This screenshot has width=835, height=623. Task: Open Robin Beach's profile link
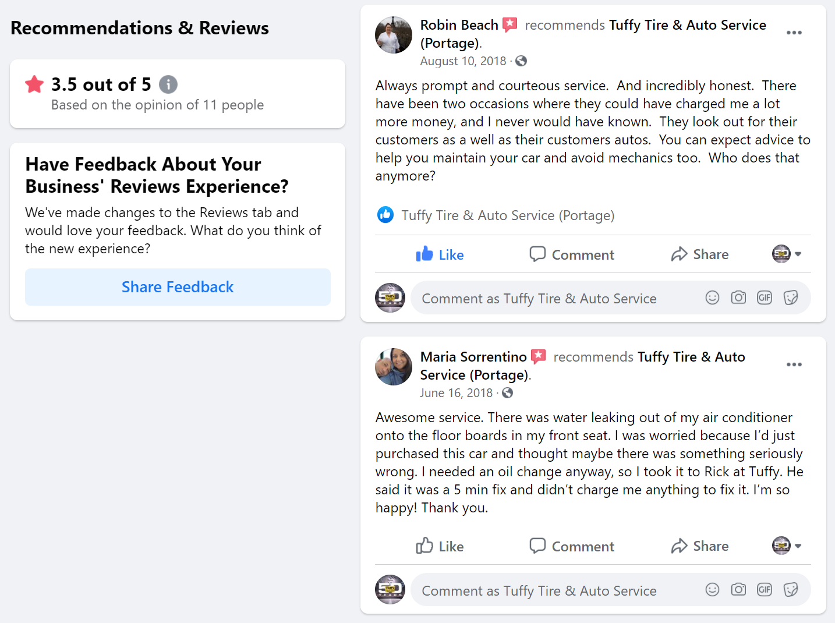click(x=459, y=25)
